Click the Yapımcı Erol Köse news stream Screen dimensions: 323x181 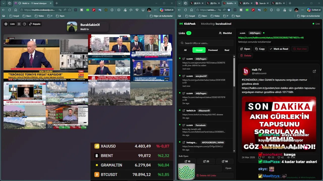[x=24, y=93]
